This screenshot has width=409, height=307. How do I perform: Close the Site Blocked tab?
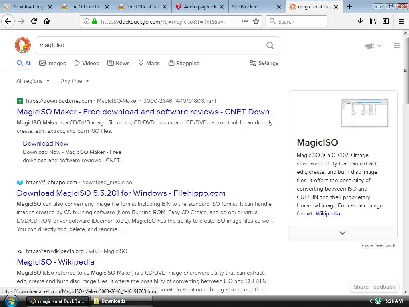(x=278, y=7)
